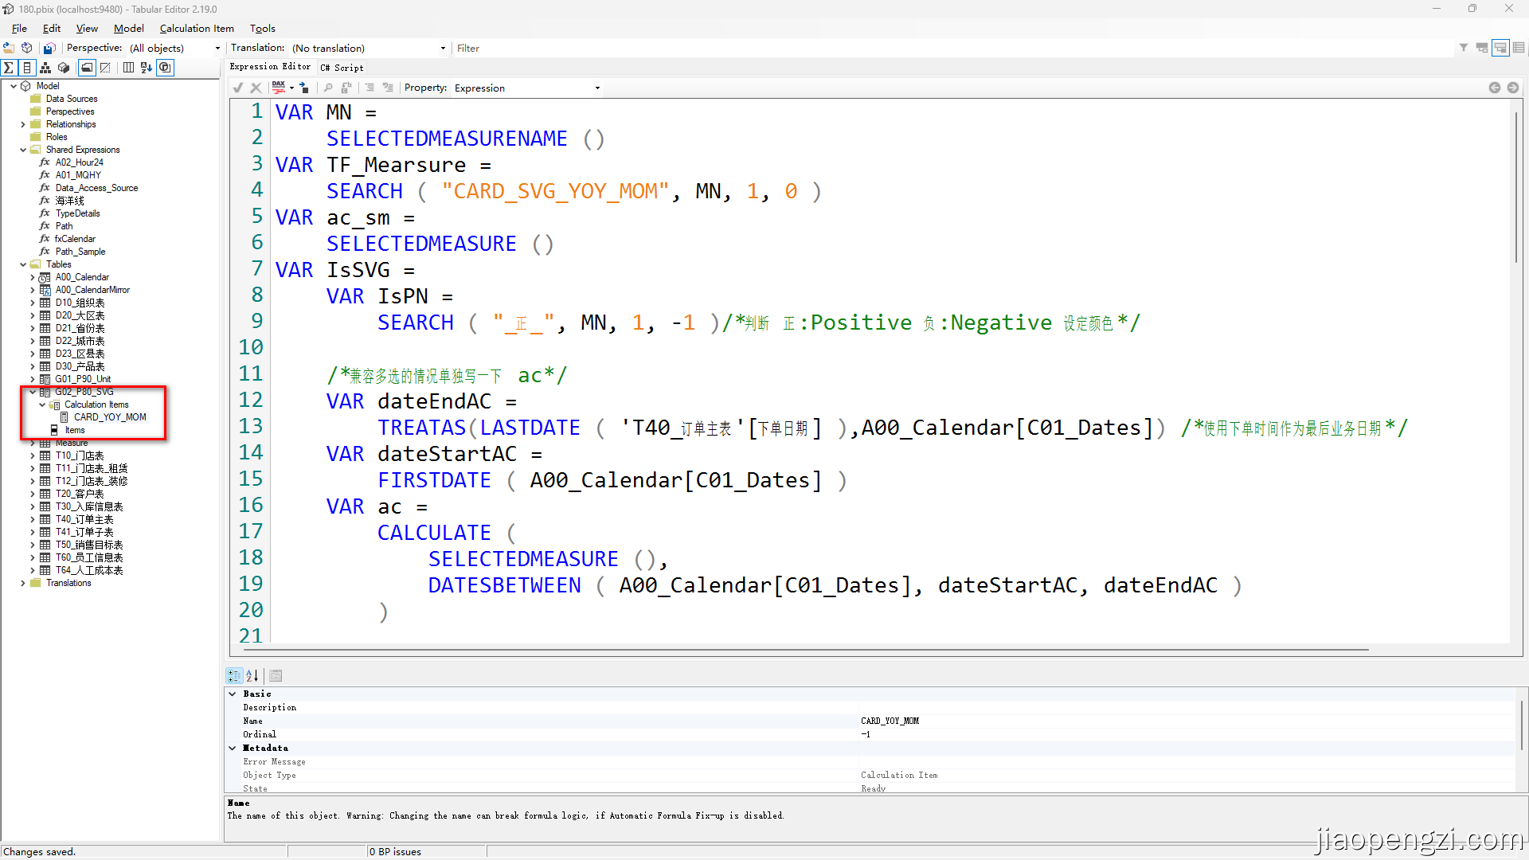
Task: Open the Model menu
Action: click(129, 28)
